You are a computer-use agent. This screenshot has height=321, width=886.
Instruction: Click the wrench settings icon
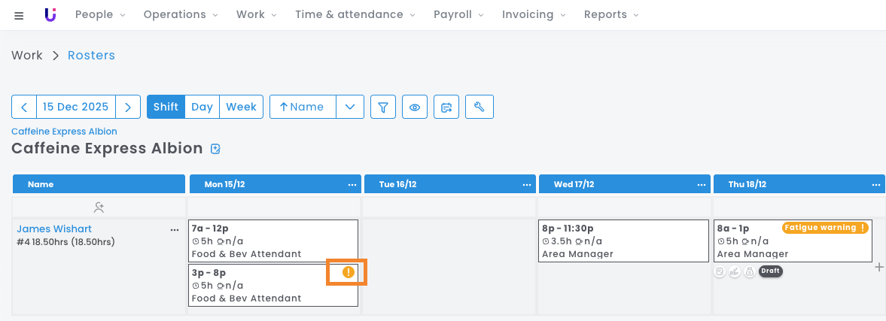(479, 107)
